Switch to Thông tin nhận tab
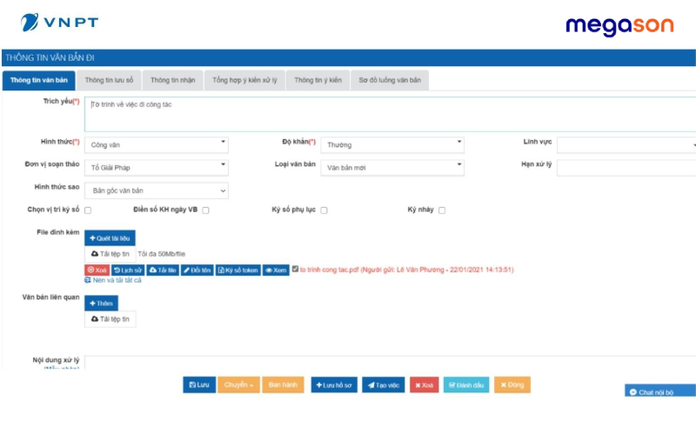Screen dimensions: 696x435 tap(172, 80)
